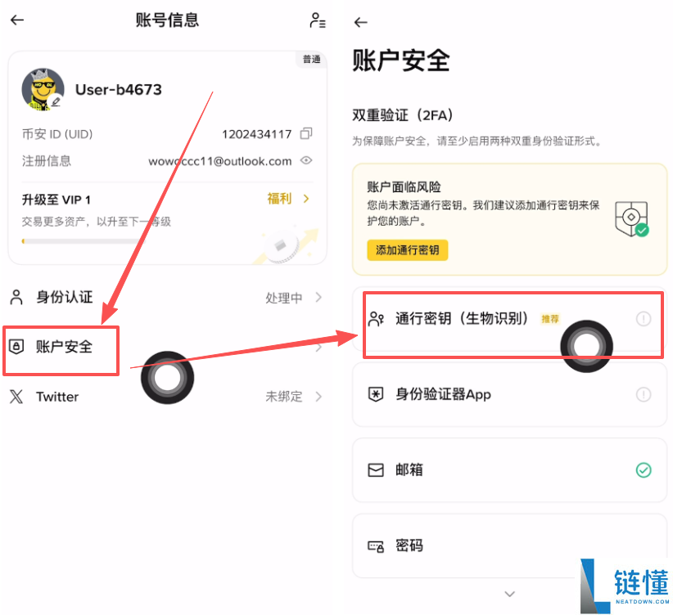Click the passkey person-key icon
Image resolution: width=673 pixels, height=615 pixels.
click(376, 319)
